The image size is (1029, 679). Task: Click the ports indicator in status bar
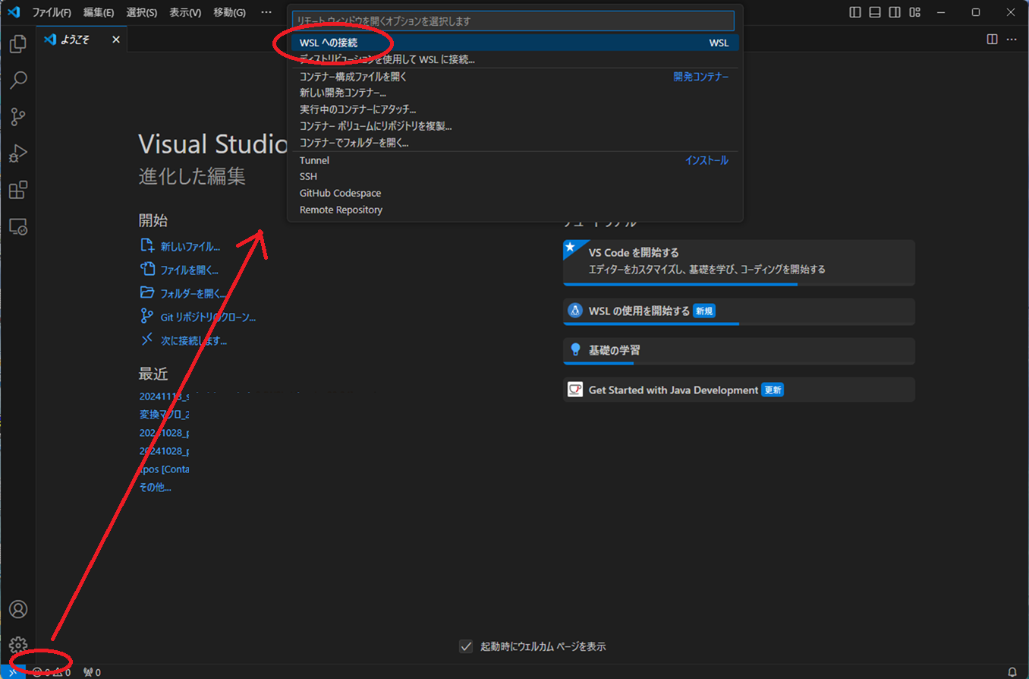pyautogui.click(x=92, y=672)
